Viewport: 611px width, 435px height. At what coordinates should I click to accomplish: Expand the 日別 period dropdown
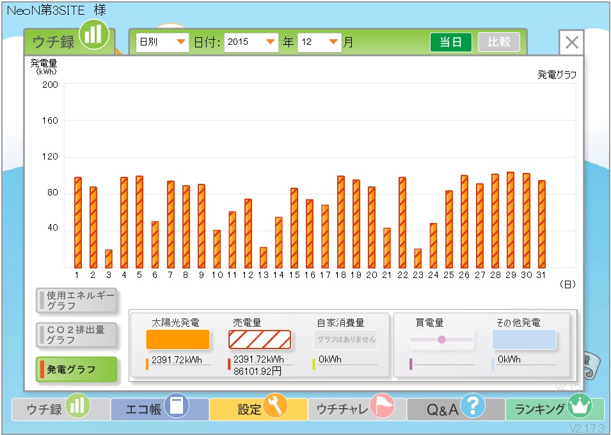pos(162,42)
